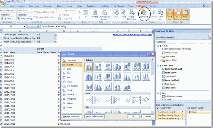Open OLAP tools

click(x=161, y=15)
